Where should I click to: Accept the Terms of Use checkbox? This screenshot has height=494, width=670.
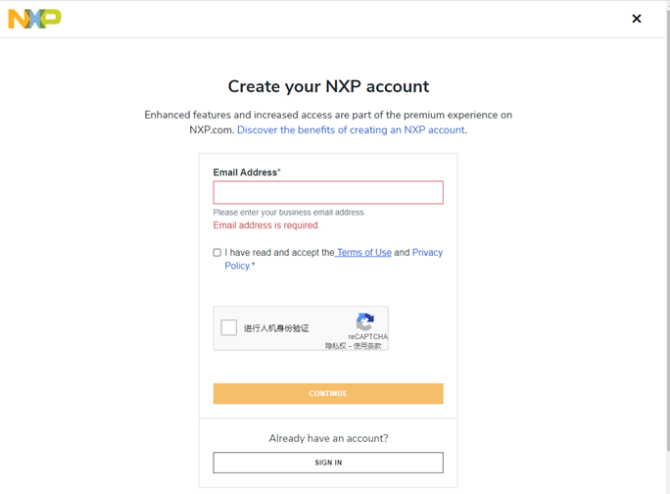click(217, 252)
